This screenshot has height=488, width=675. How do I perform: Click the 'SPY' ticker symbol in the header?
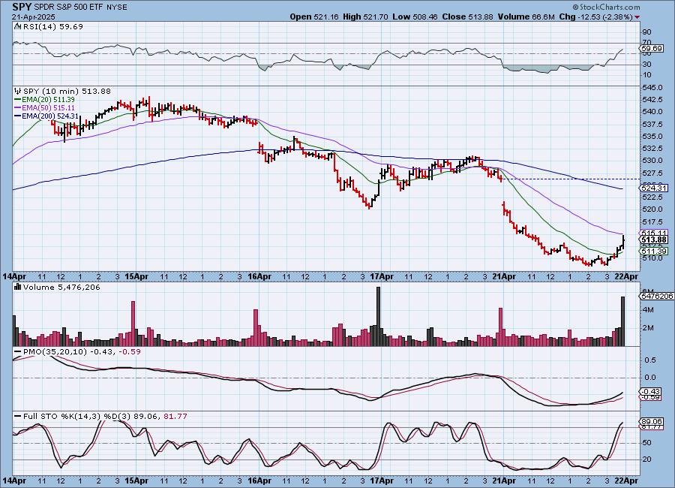coord(22,7)
